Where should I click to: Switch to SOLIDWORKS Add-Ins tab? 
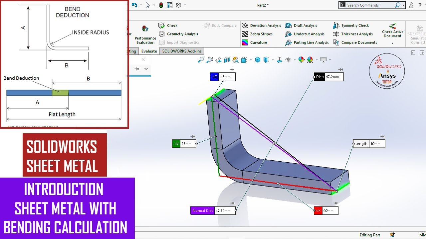pyautogui.click(x=182, y=51)
